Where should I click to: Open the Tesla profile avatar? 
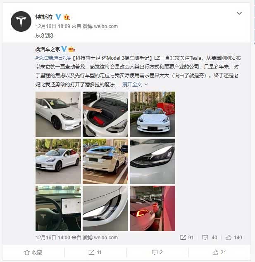[x=21, y=21]
